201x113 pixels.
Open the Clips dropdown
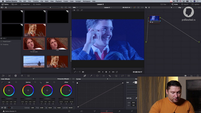pos(164,4)
